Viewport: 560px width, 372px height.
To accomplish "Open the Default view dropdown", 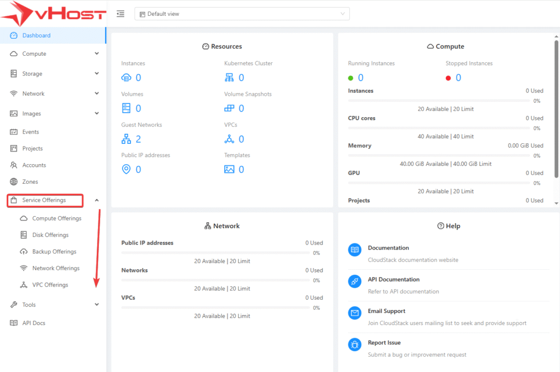I will tap(242, 14).
